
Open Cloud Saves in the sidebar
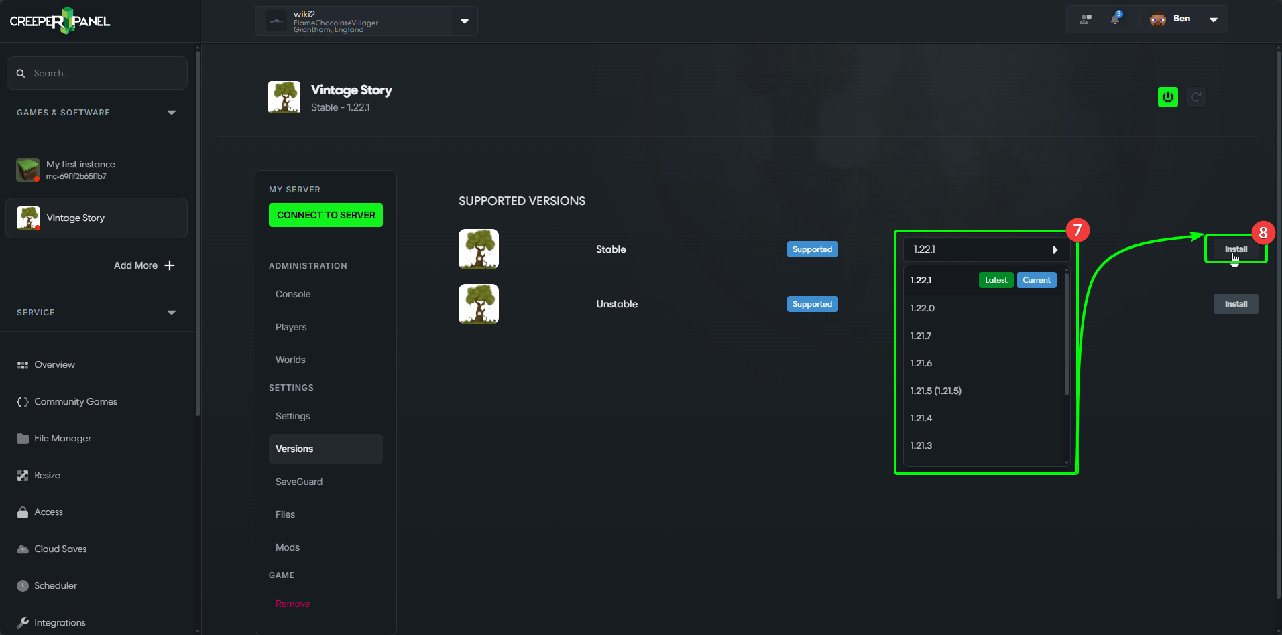60,549
